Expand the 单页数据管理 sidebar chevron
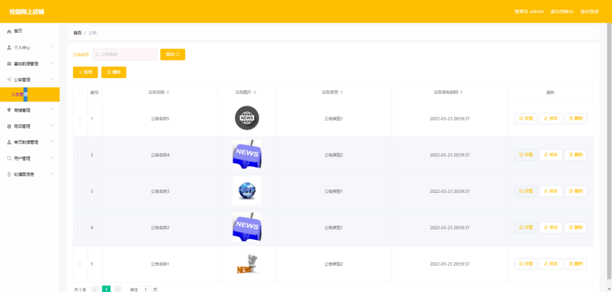 53,142
